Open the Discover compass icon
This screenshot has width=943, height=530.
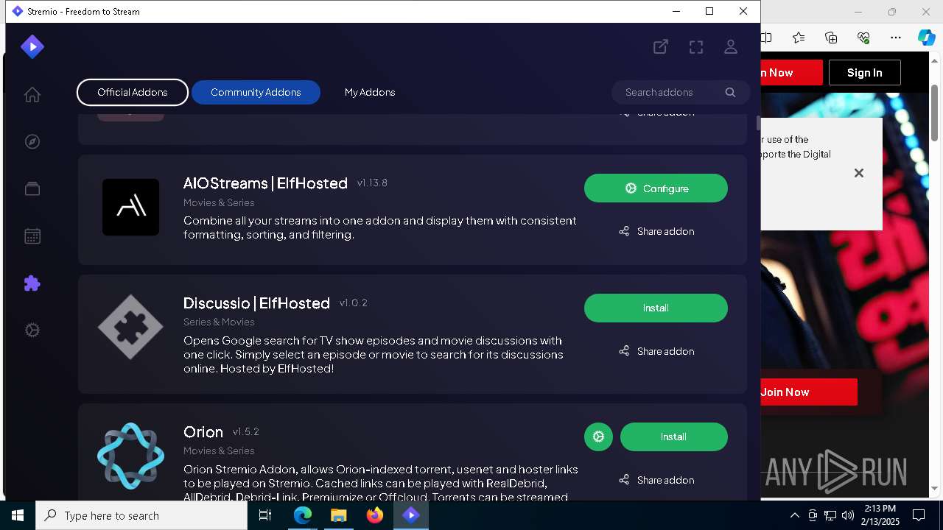click(32, 141)
